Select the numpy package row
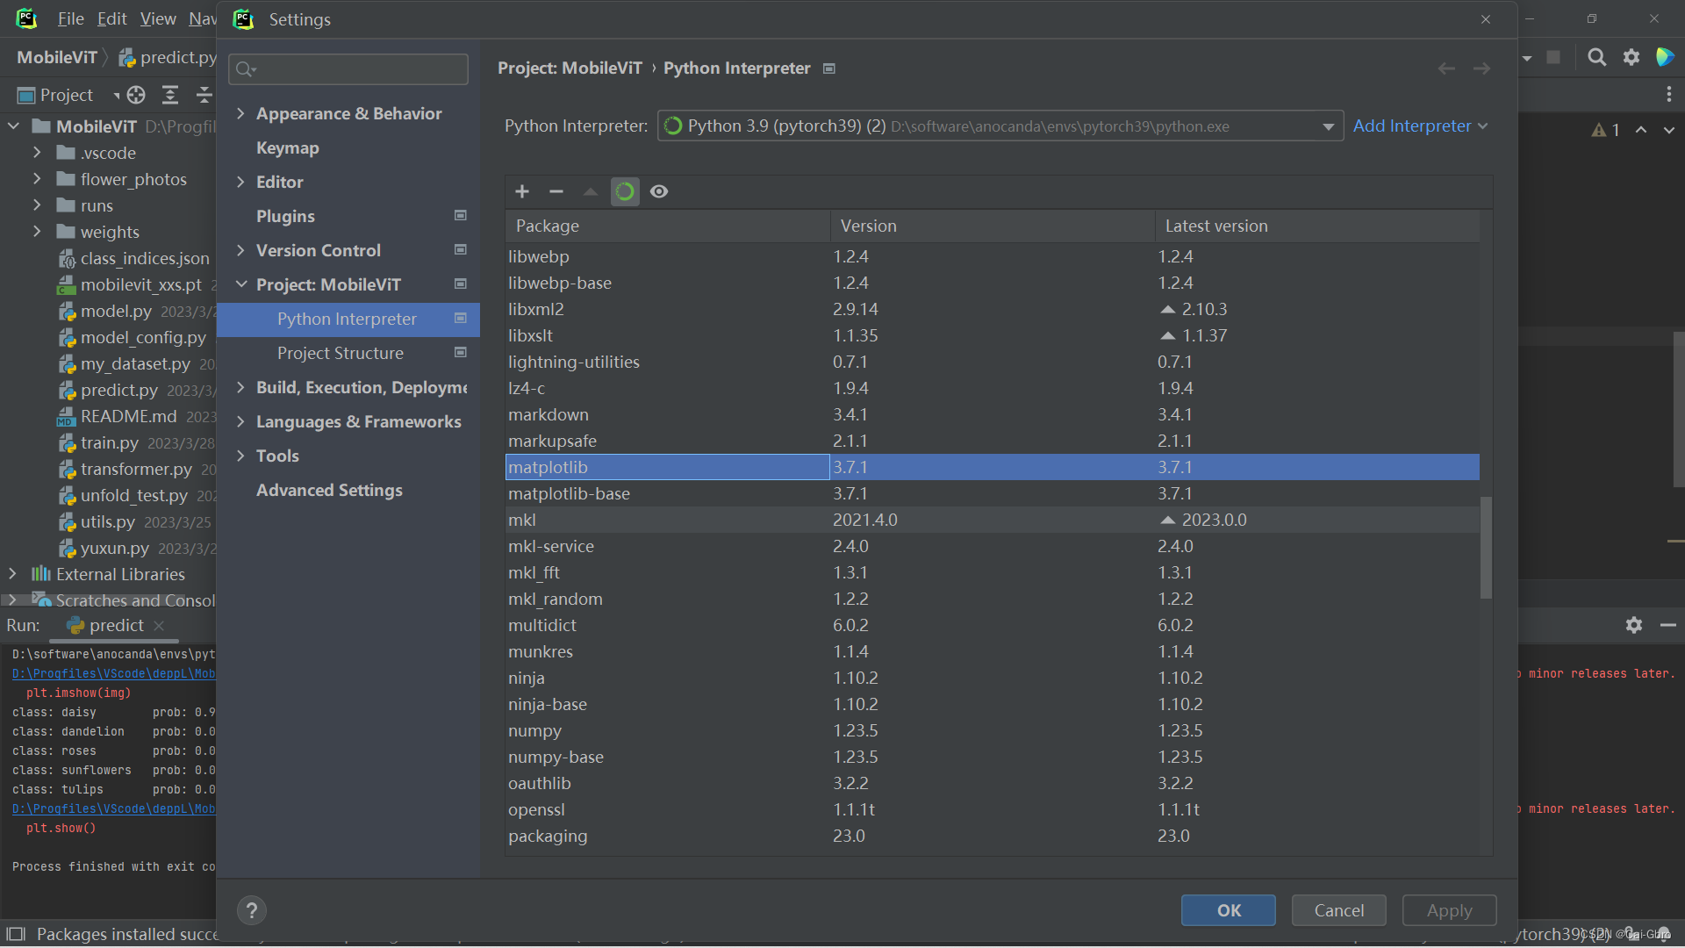Screen dimensions: 1685x948 (993, 730)
